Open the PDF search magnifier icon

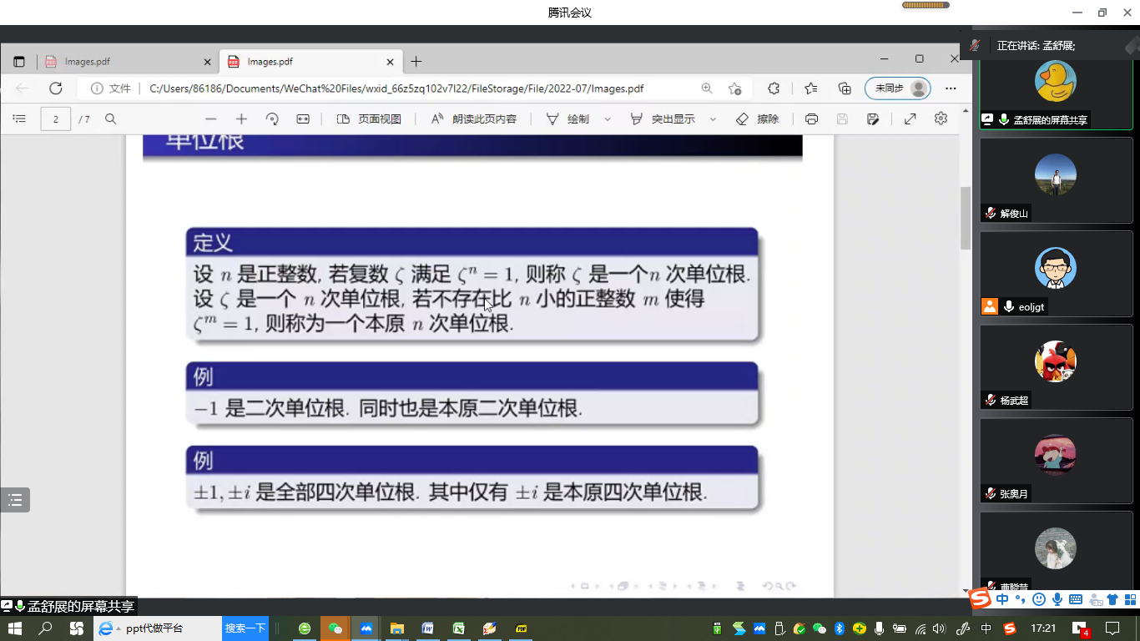click(x=110, y=119)
